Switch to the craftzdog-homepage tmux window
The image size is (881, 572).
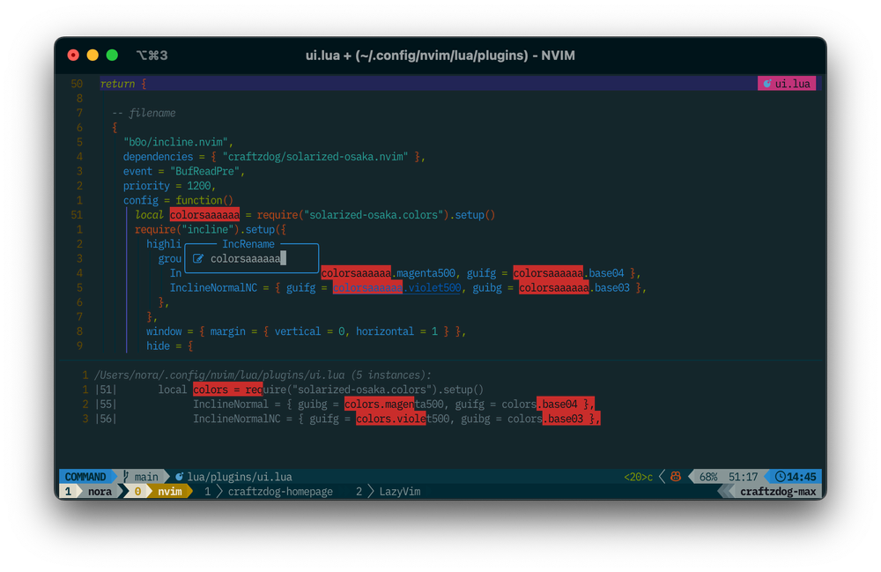[x=279, y=491]
